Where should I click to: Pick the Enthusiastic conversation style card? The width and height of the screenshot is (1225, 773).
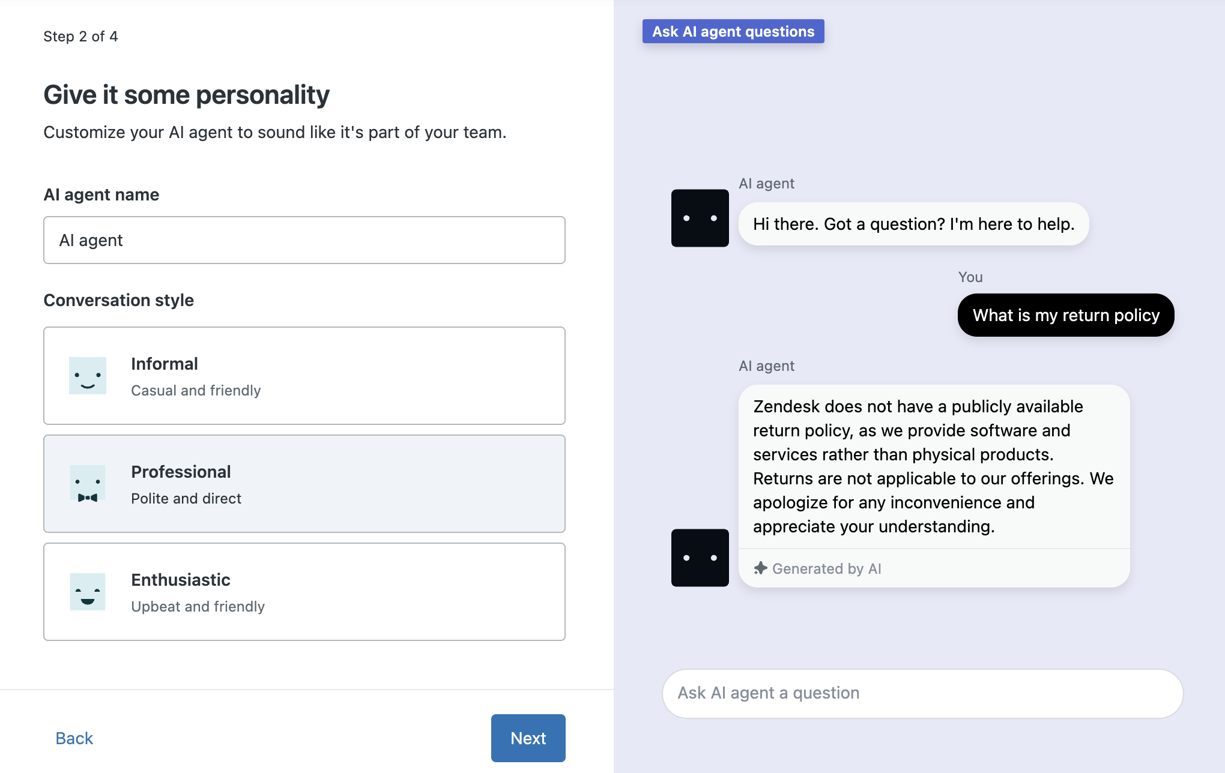click(304, 592)
